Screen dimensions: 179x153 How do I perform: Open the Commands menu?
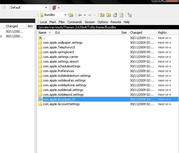pyautogui.click(x=75, y=22)
